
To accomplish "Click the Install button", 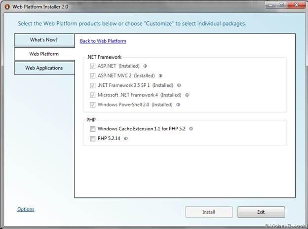I will (x=209, y=212).
